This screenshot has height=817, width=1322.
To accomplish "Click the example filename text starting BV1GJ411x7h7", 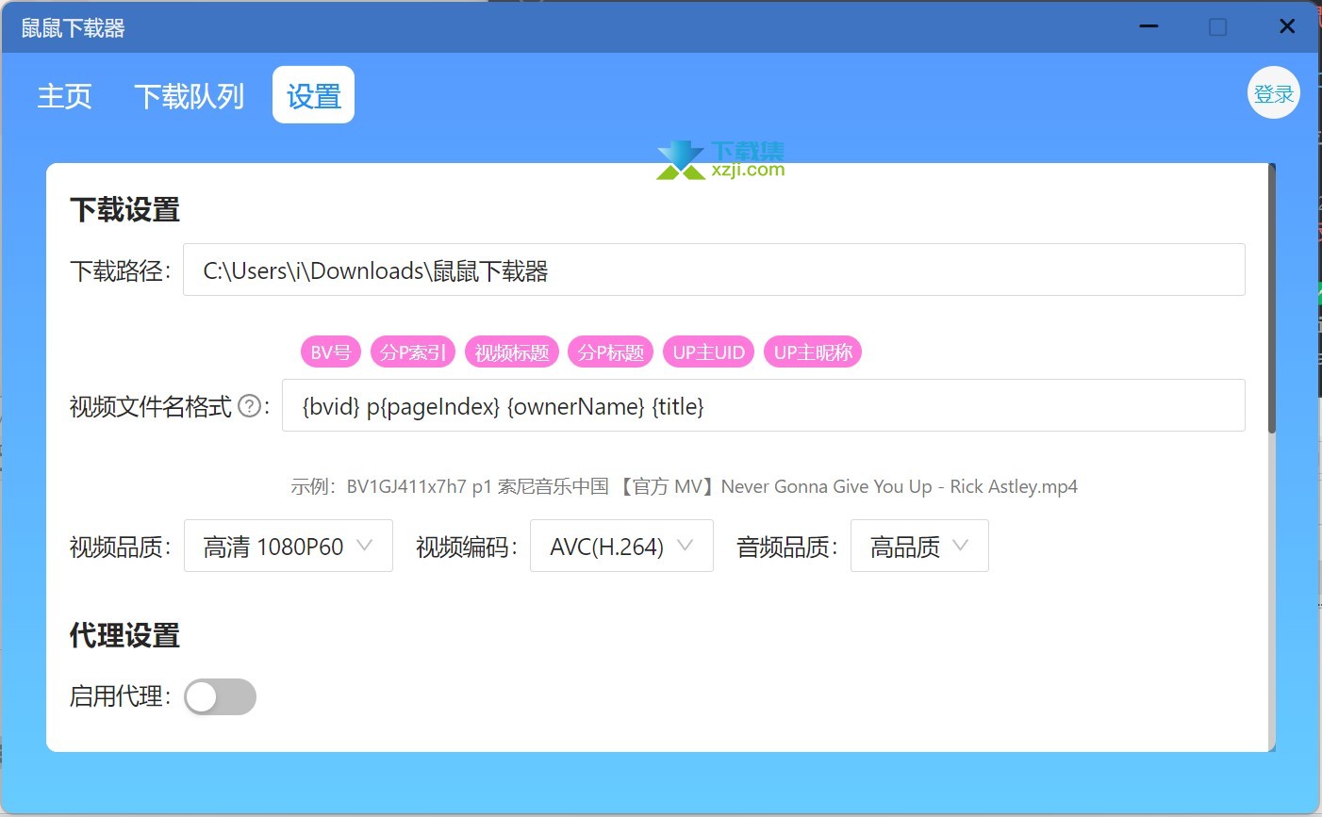I will pyautogui.click(x=712, y=486).
